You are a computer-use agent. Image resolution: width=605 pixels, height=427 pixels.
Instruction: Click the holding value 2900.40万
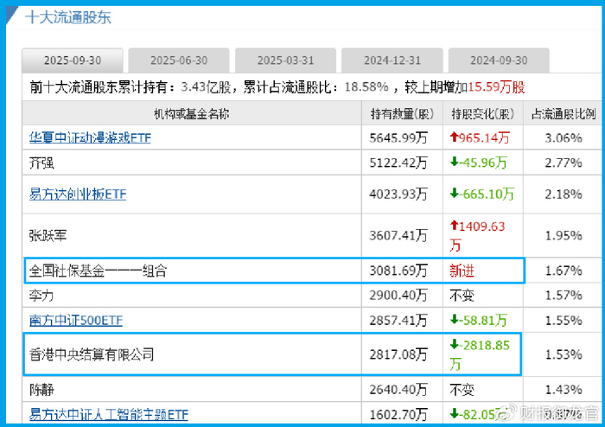click(x=398, y=296)
